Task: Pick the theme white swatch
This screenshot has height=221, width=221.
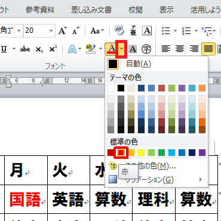Action: (110, 88)
